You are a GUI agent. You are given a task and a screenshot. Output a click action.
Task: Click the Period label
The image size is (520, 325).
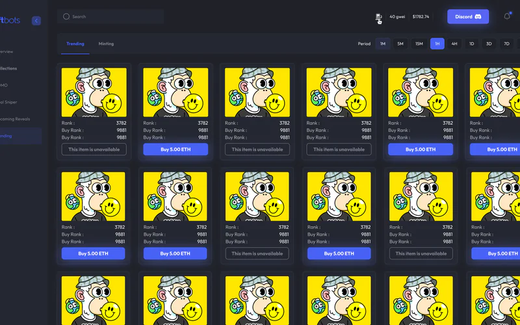tap(364, 44)
